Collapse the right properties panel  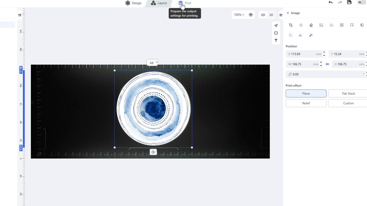point(281,15)
